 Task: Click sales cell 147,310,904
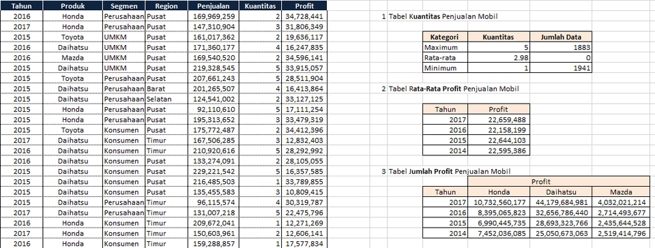pos(214,27)
